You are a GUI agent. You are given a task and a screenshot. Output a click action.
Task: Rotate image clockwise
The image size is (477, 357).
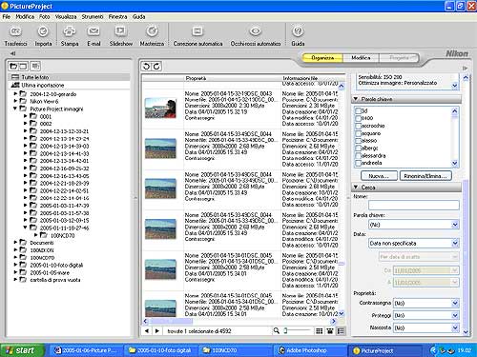click(x=156, y=66)
